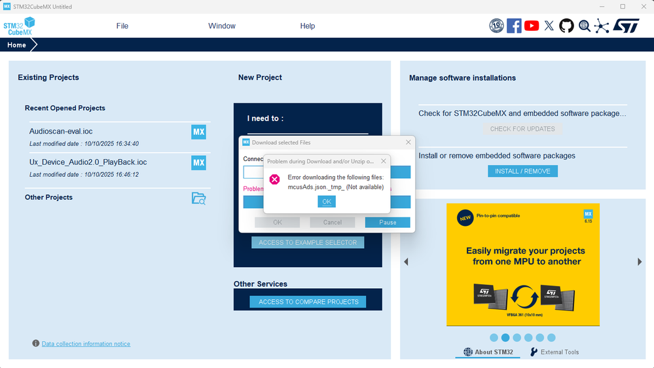This screenshot has height=368, width=654.
Task: Click the globe search icon
Action: (585, 26)
